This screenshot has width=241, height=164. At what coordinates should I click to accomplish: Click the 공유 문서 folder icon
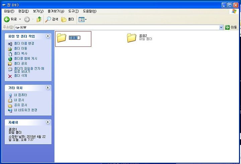coord(10,106)
